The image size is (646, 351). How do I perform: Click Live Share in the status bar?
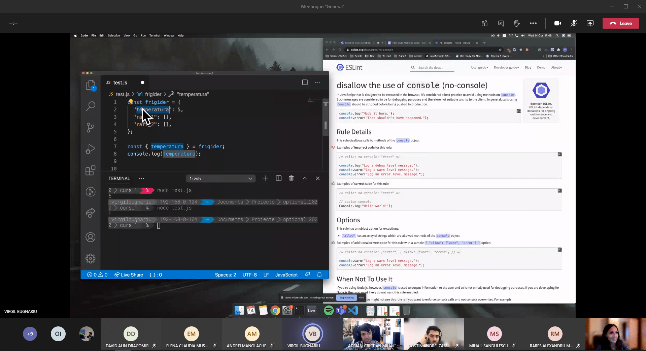pos(129,275)
